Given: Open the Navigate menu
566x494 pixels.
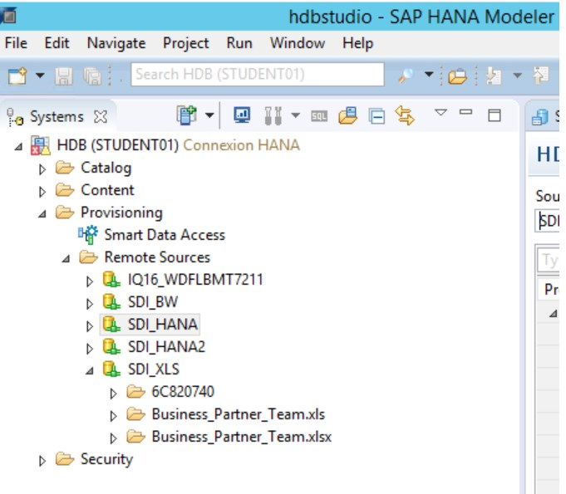Looking at the screenshot, I should pyautogui.click(x=116, y=43).
